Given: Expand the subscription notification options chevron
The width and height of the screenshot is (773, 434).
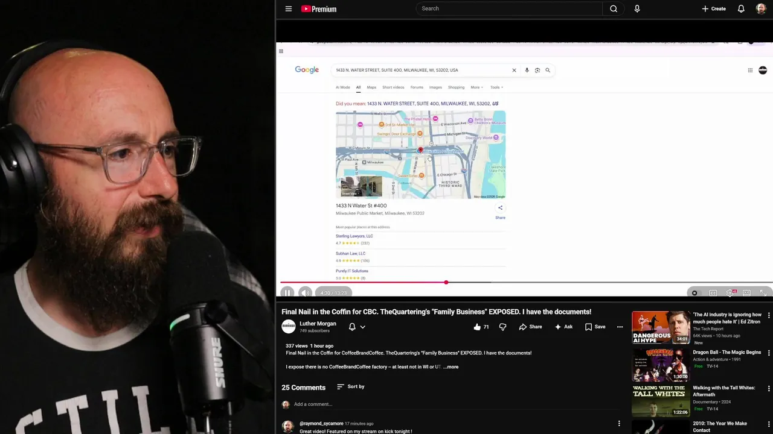Looking at the screenshot, I should [362, 327].
